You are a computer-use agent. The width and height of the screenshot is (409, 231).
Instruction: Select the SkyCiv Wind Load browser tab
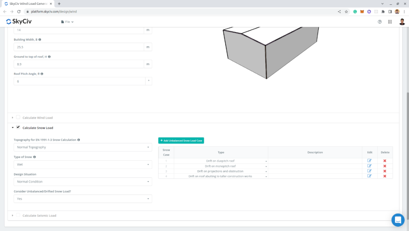click(28, 4)
